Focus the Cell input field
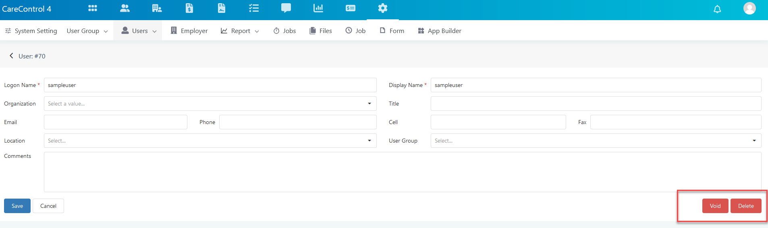Image resolution: width=768 pixels, height=228 pixels. [498, 122]
